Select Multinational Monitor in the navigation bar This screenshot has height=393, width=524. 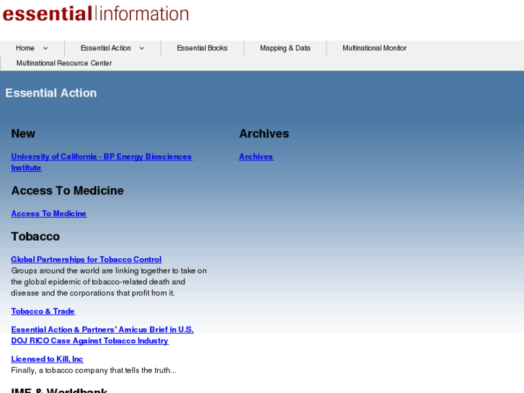(x=375, y=48)
